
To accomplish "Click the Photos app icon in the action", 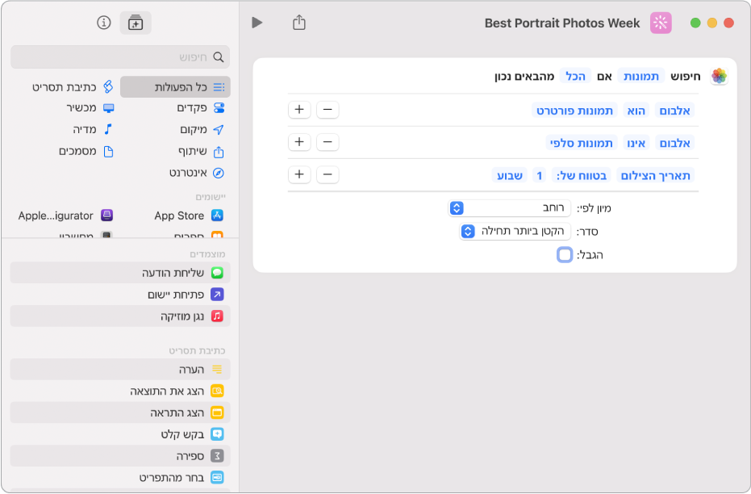I will pos(719,76).
